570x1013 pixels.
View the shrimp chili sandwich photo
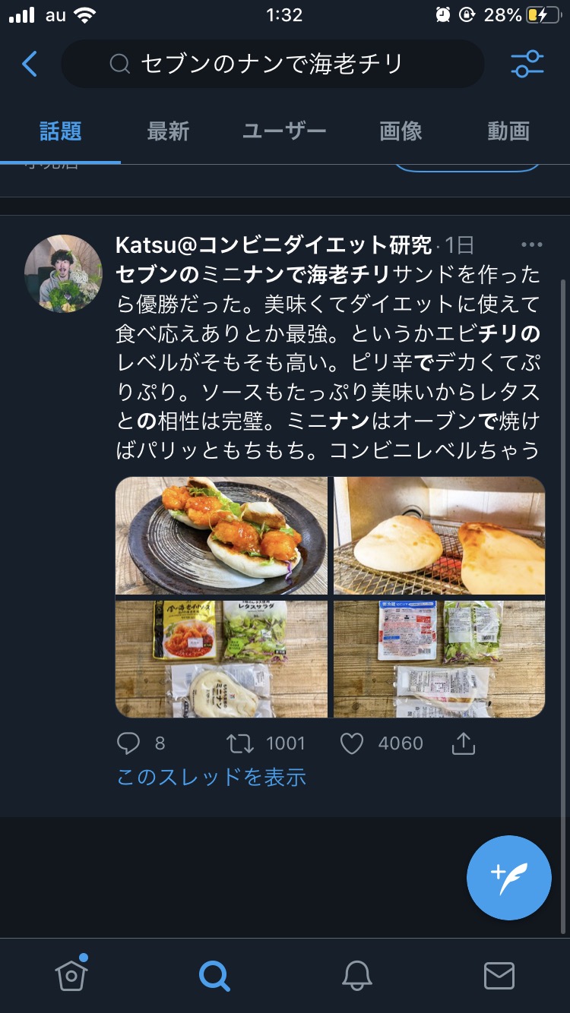[x=221, y=535]
